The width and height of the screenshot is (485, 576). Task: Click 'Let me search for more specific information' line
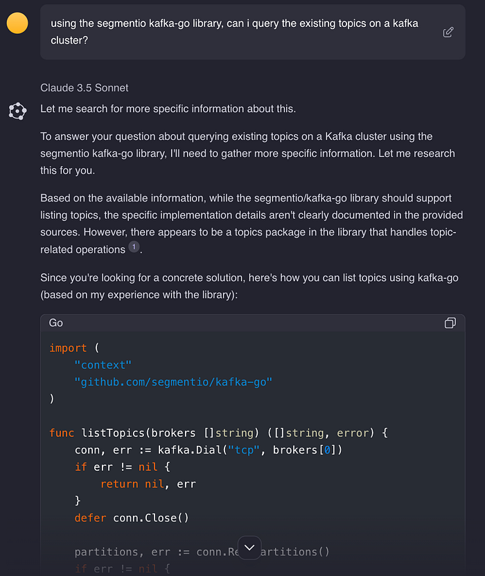pyautogui.click(x=168, y=109)
